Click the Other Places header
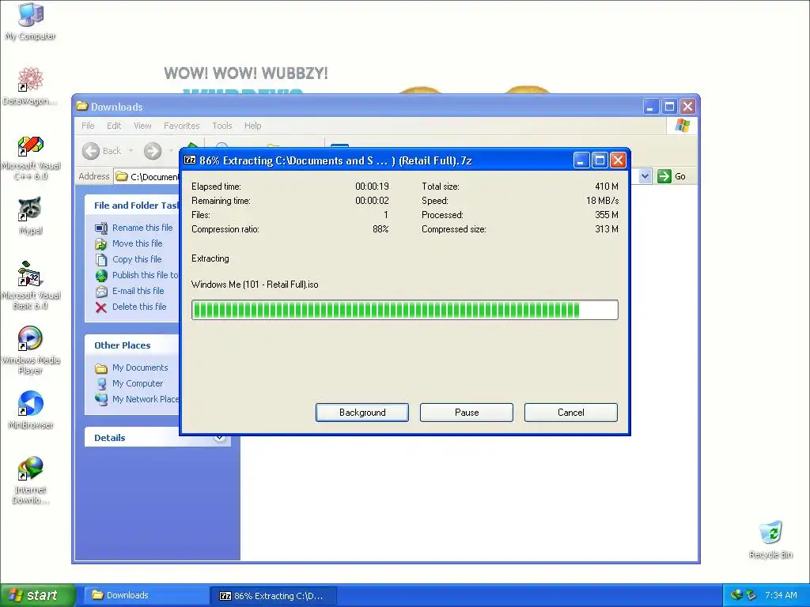810x607 pixels. coord(123,345)
